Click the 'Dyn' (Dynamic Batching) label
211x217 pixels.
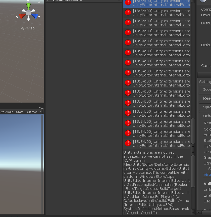pos(207,146)
